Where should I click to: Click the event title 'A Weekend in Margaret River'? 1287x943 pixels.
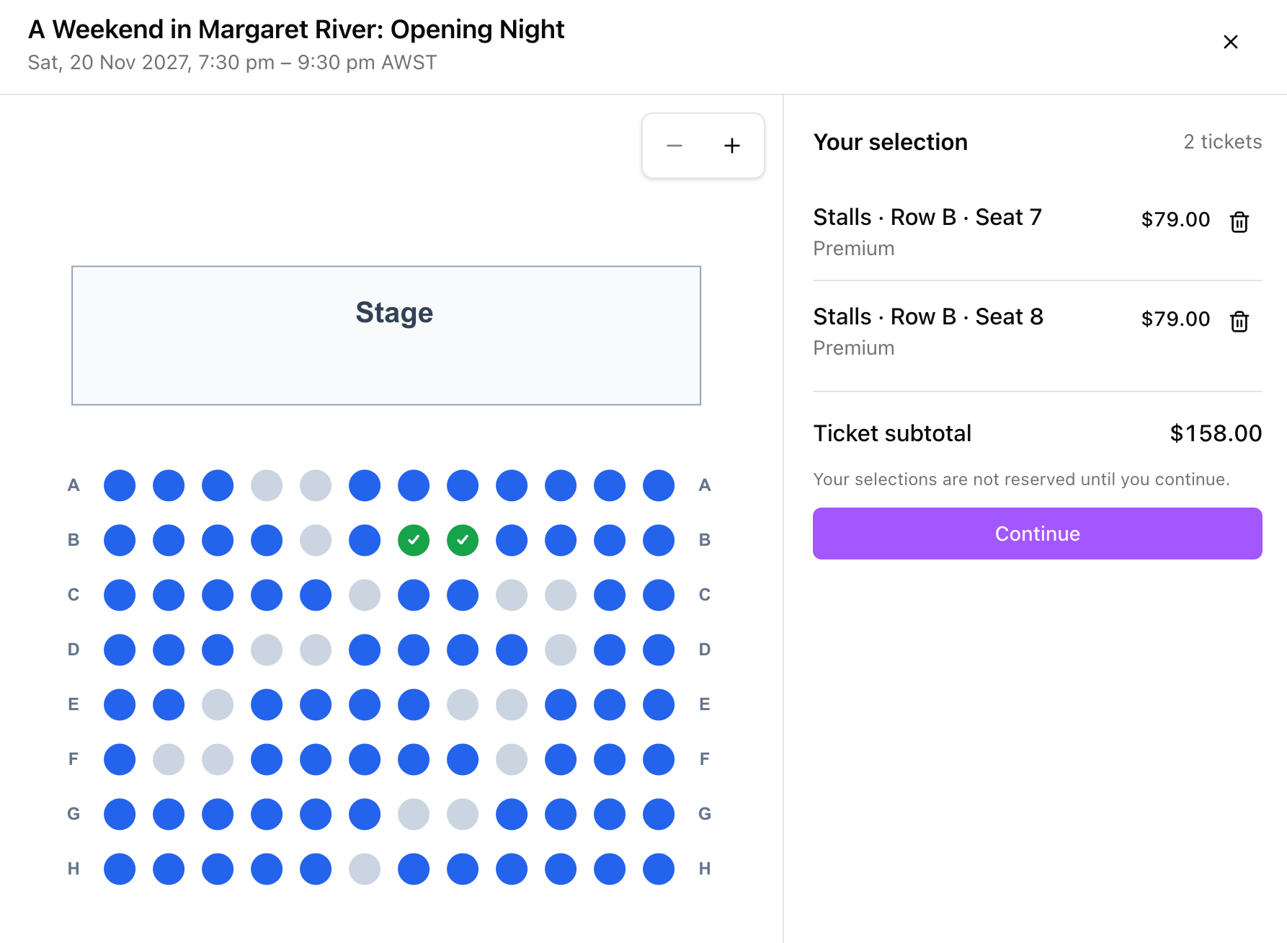(x=205, y=30)
